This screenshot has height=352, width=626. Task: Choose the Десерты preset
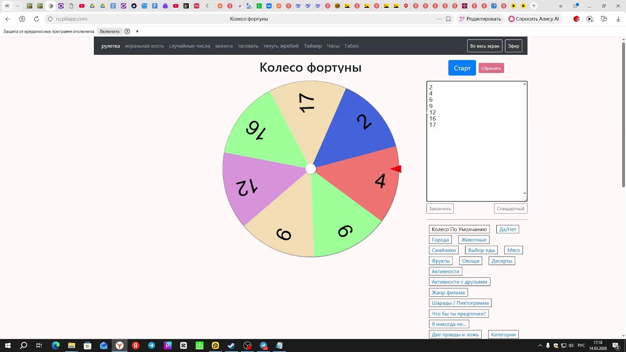click(502, 261)
